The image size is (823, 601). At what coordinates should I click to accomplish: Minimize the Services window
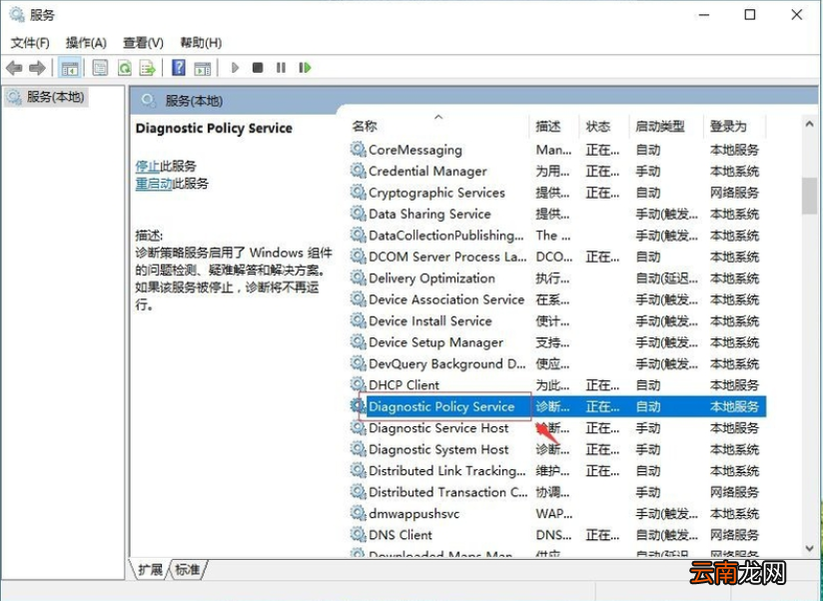[x=704, y=15]
